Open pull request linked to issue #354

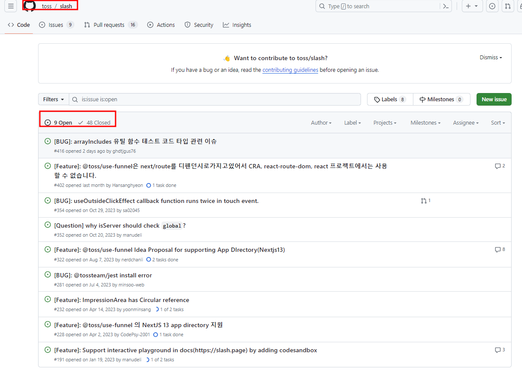tap(425, 201)
